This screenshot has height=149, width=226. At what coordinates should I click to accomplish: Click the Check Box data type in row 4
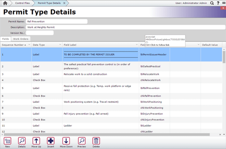pyautogui.click(x=39, y=80)
